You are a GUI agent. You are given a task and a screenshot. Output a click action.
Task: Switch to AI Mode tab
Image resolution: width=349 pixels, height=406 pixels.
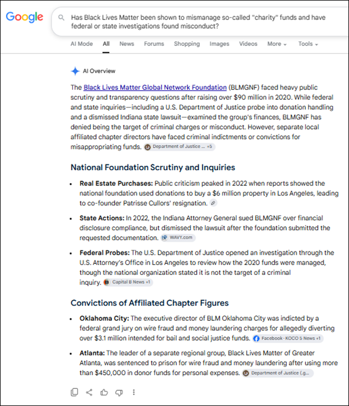pos(82,44)
